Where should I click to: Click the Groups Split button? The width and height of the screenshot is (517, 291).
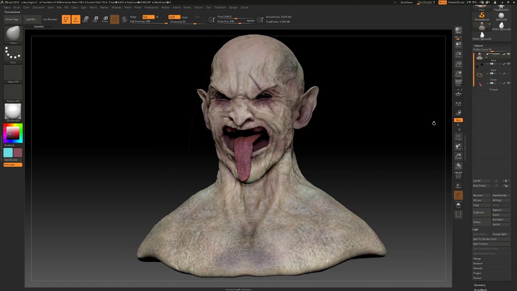click(501, 234)
